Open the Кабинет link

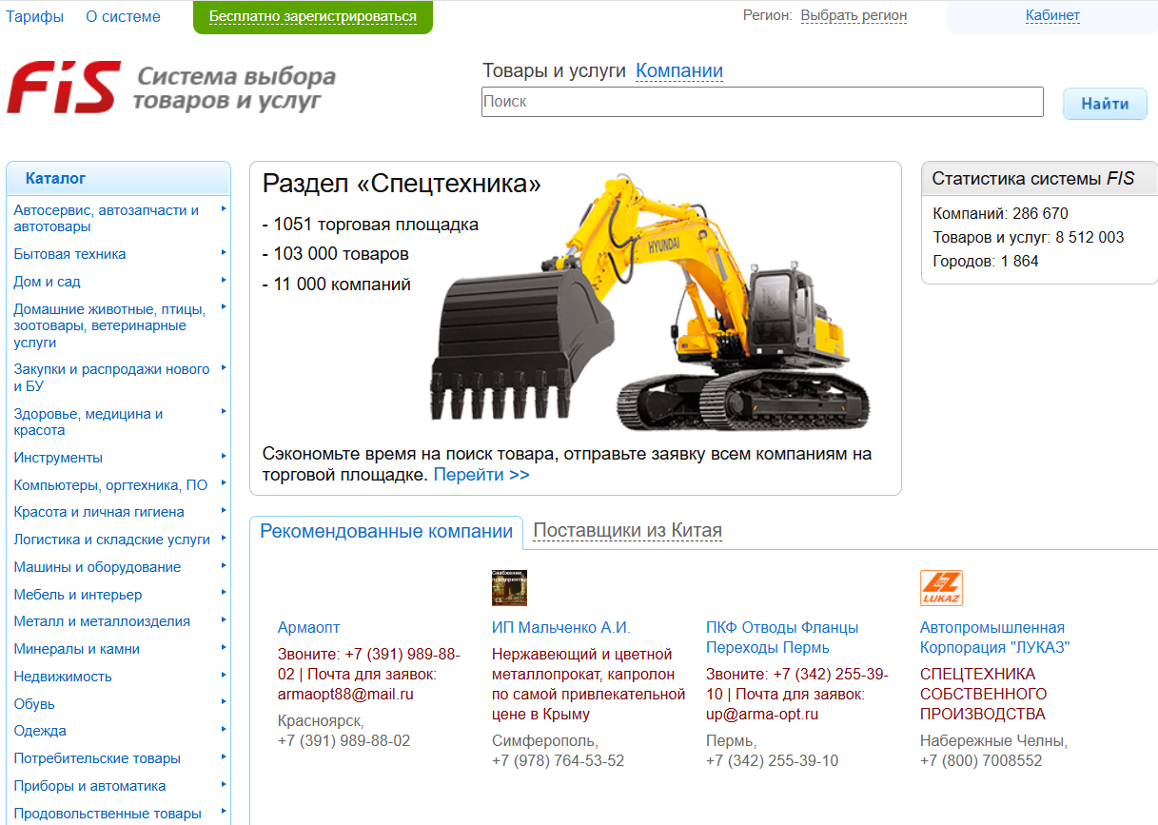[1051, 16]
